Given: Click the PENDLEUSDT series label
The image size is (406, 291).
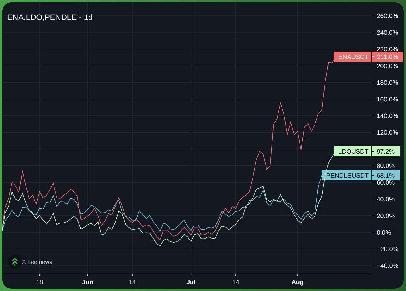Looking at the screenshot, I should [347, 175].
